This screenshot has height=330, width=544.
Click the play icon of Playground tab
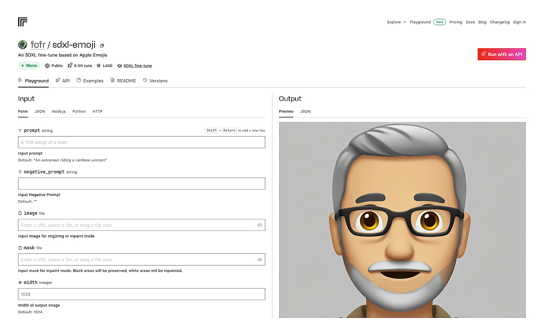point(20,80)
